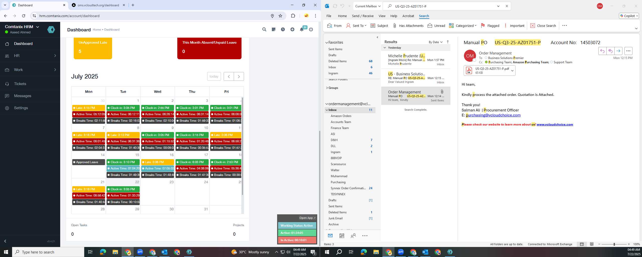Open Current Mailbox scope dropdown
This screenshot has width=642, height=257.
(x=368, y=6)
